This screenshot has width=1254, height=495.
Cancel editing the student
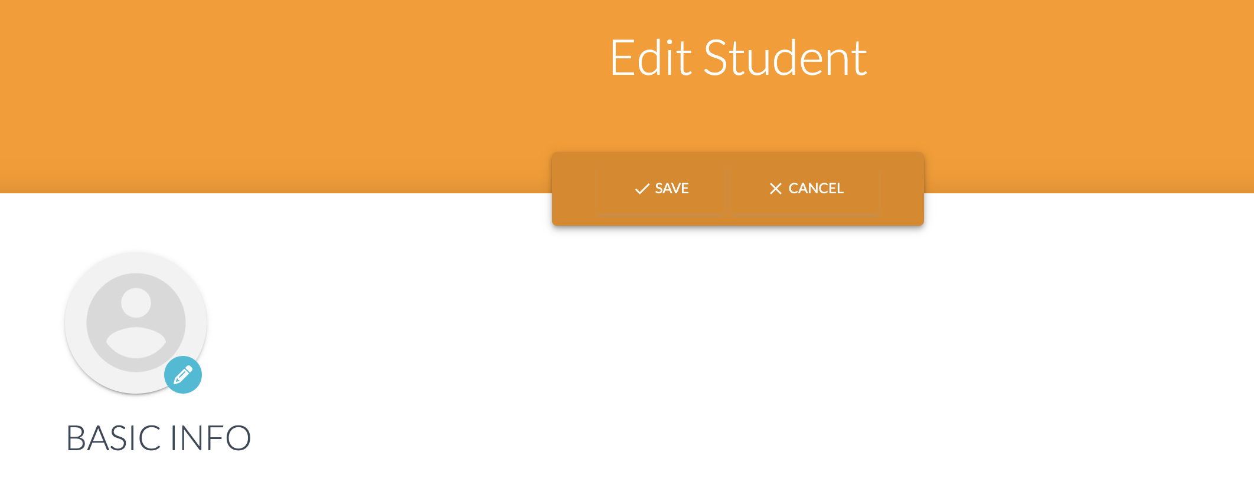pos(806,189)
